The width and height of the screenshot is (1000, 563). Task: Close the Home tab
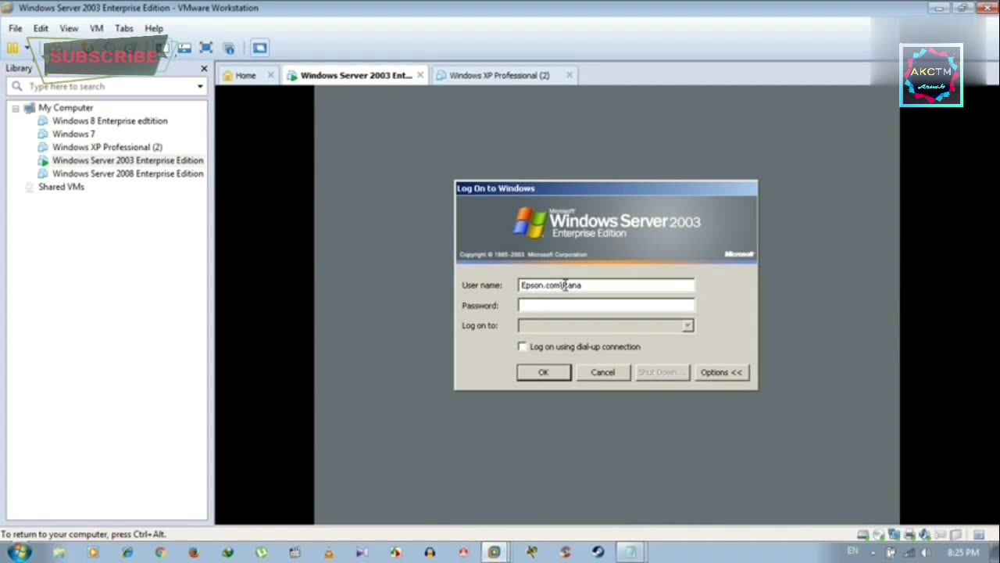coord(270,75)
